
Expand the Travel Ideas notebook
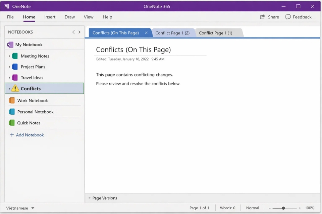pos(9,77)
